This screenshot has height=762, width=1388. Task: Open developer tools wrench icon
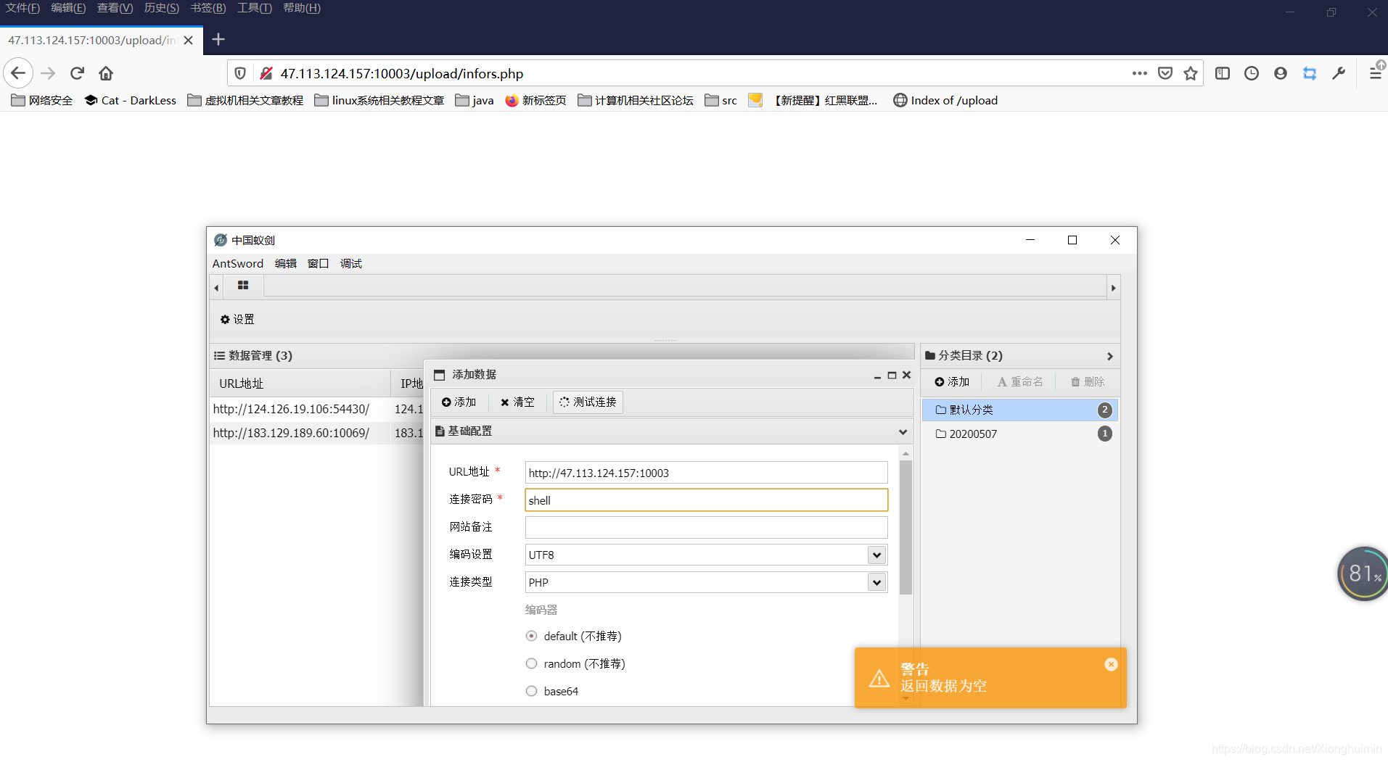[1339, 73]
